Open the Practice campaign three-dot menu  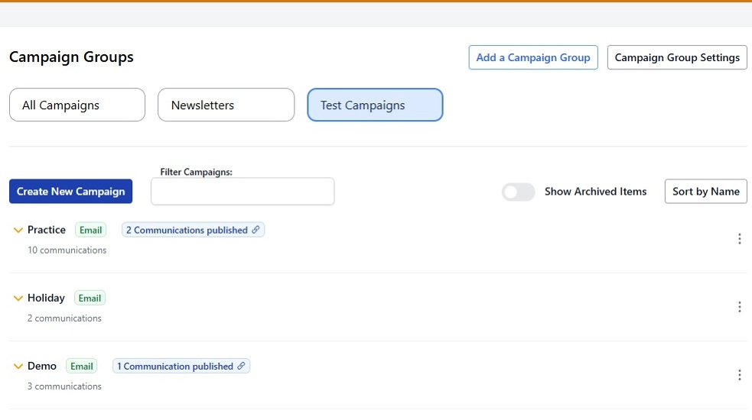coord(739,239)
